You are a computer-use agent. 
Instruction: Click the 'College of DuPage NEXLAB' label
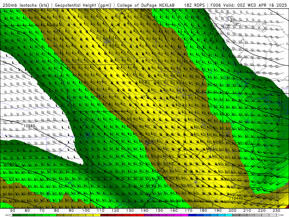tap(146, 5)
